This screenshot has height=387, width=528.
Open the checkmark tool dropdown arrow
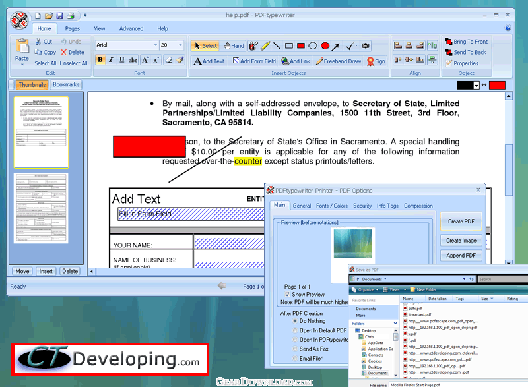pos(356,45)
